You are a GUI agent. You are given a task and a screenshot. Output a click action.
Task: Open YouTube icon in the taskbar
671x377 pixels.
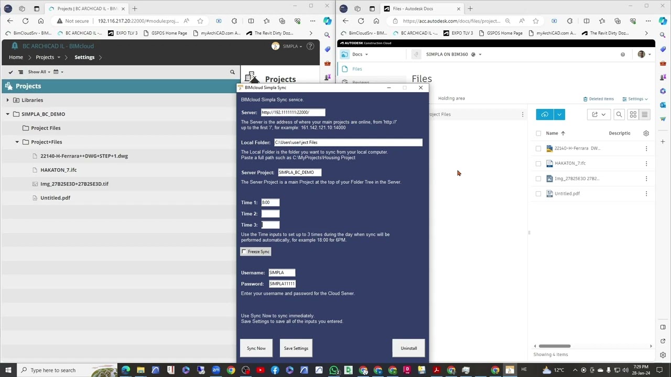tap(260, 370)
